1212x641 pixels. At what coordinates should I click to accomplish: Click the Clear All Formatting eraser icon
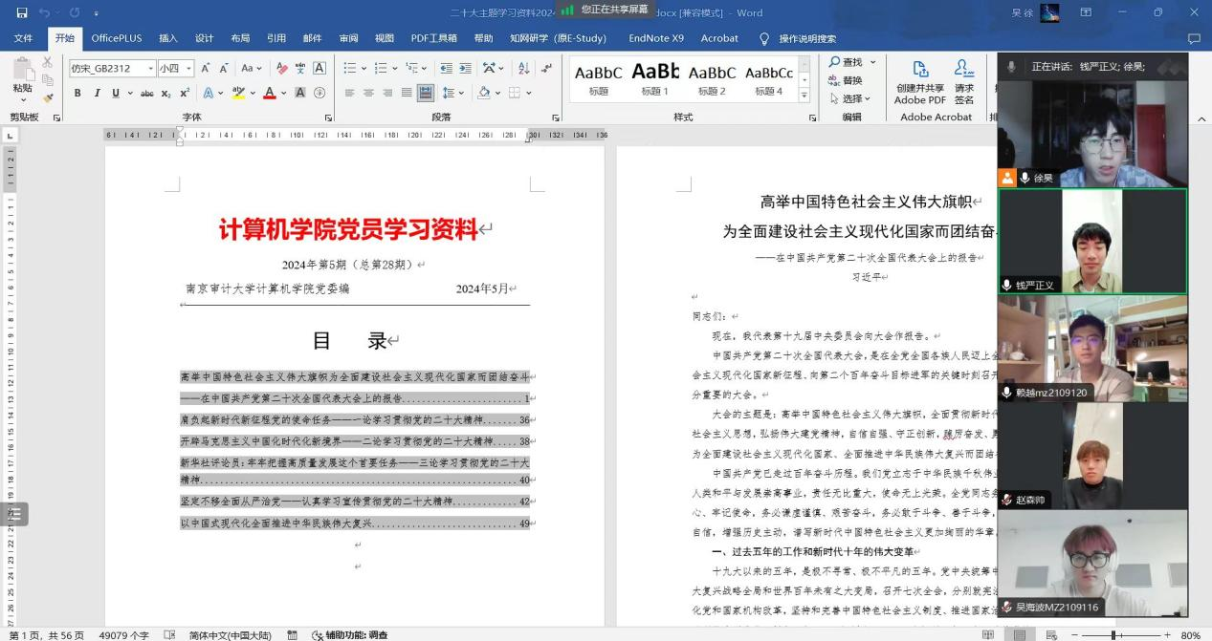(281, 69)
